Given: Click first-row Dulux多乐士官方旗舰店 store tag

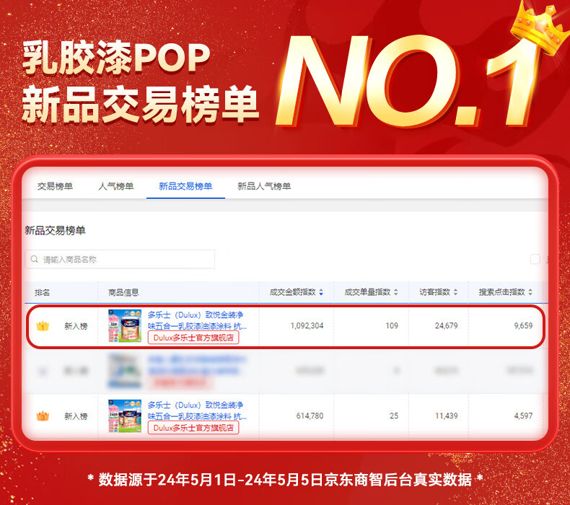Looking at the screenshot, I should pos(193,338).
